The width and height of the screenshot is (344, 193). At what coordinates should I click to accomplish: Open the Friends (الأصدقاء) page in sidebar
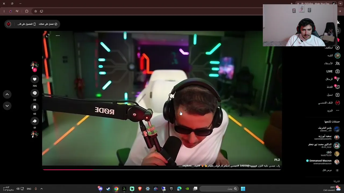(x=332, y=64)
